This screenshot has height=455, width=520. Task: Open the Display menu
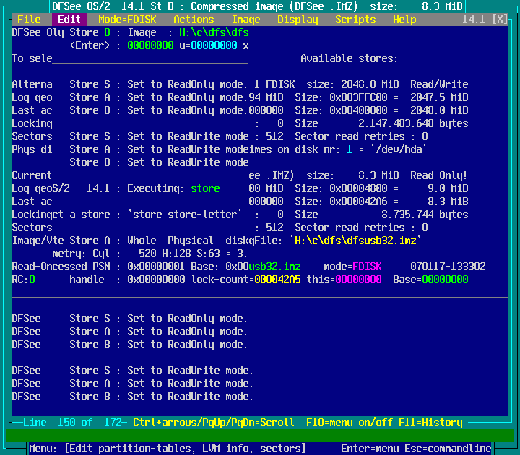[x=298, y=19]
